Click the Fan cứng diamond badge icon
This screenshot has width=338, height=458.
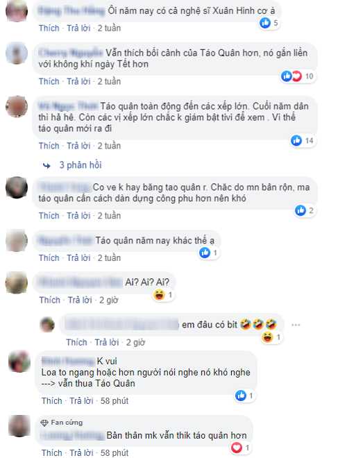tap(44, 423)
